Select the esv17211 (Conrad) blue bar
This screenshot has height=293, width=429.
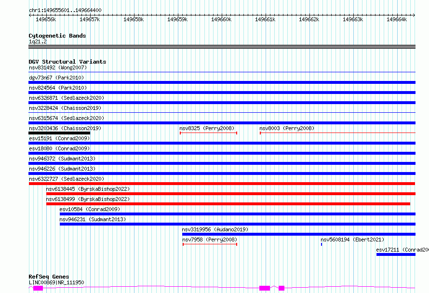tap(396, 254)
